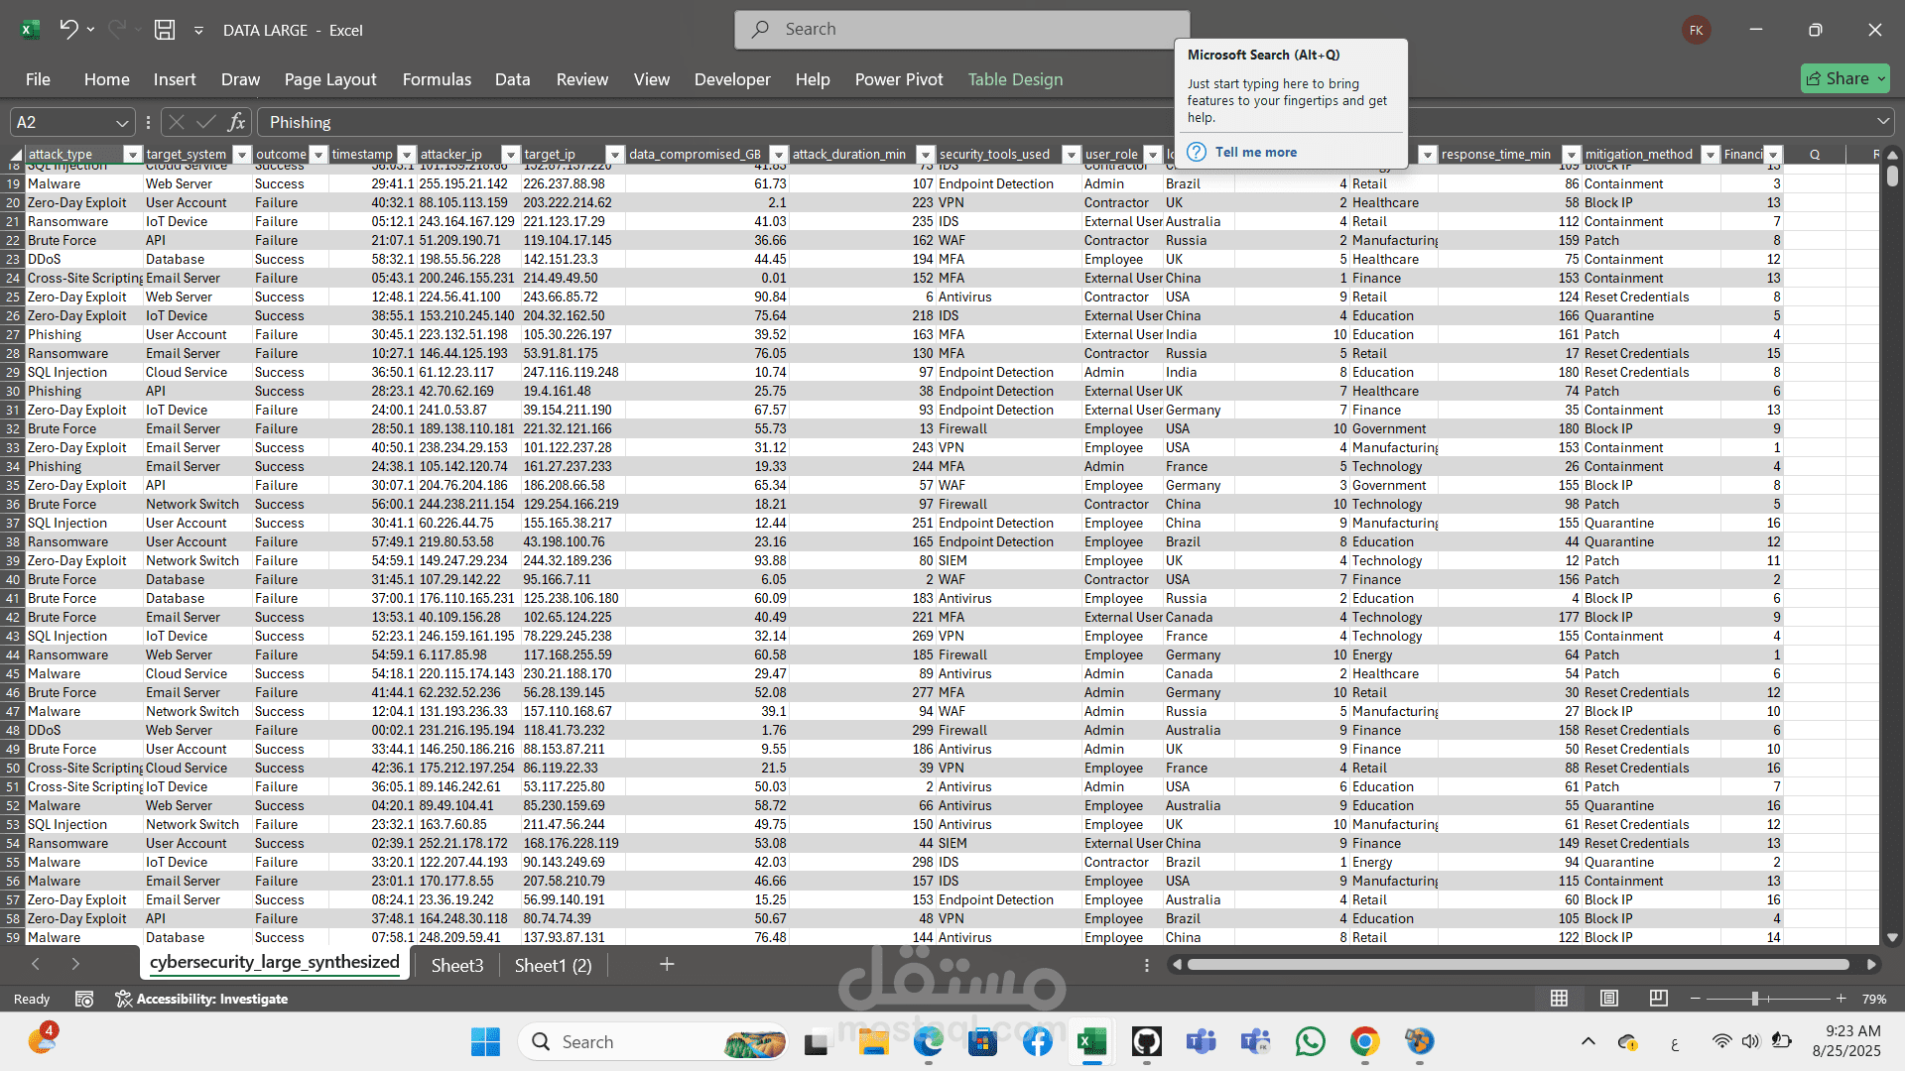Screen dimensions: 1905x1071
Task: Open WhatsApp from the Windows taskbar
Action: tap(1310, 1042)
